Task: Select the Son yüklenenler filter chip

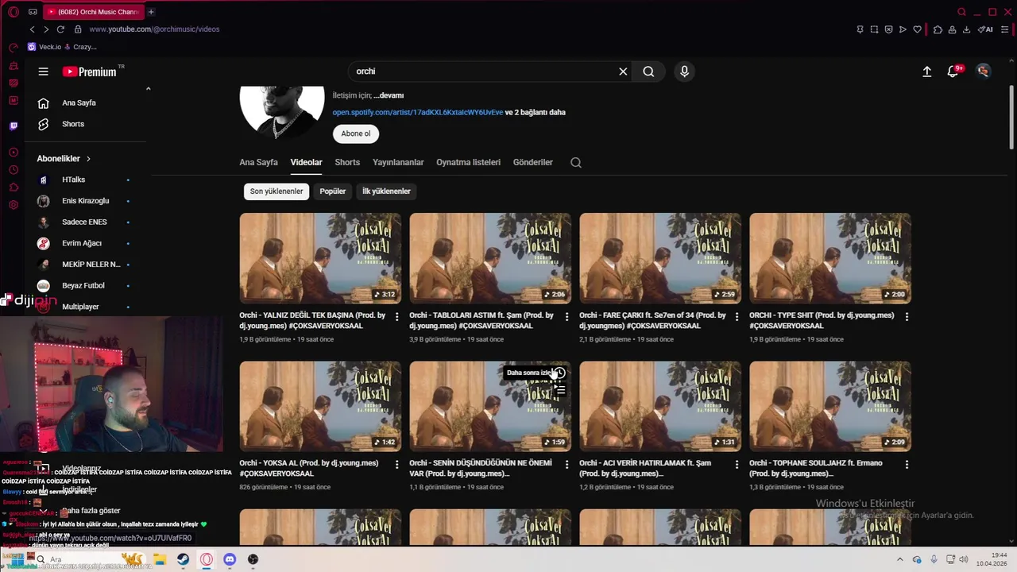Action: pos(276,191)
